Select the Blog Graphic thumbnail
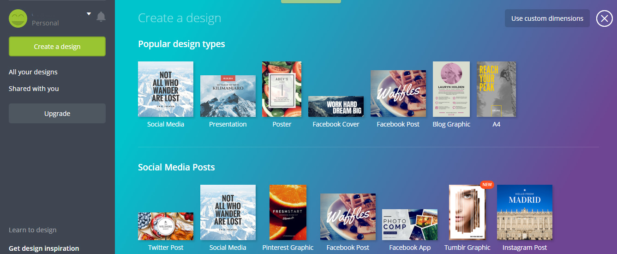This screenshot has width=617, height=254. point(451,89)
